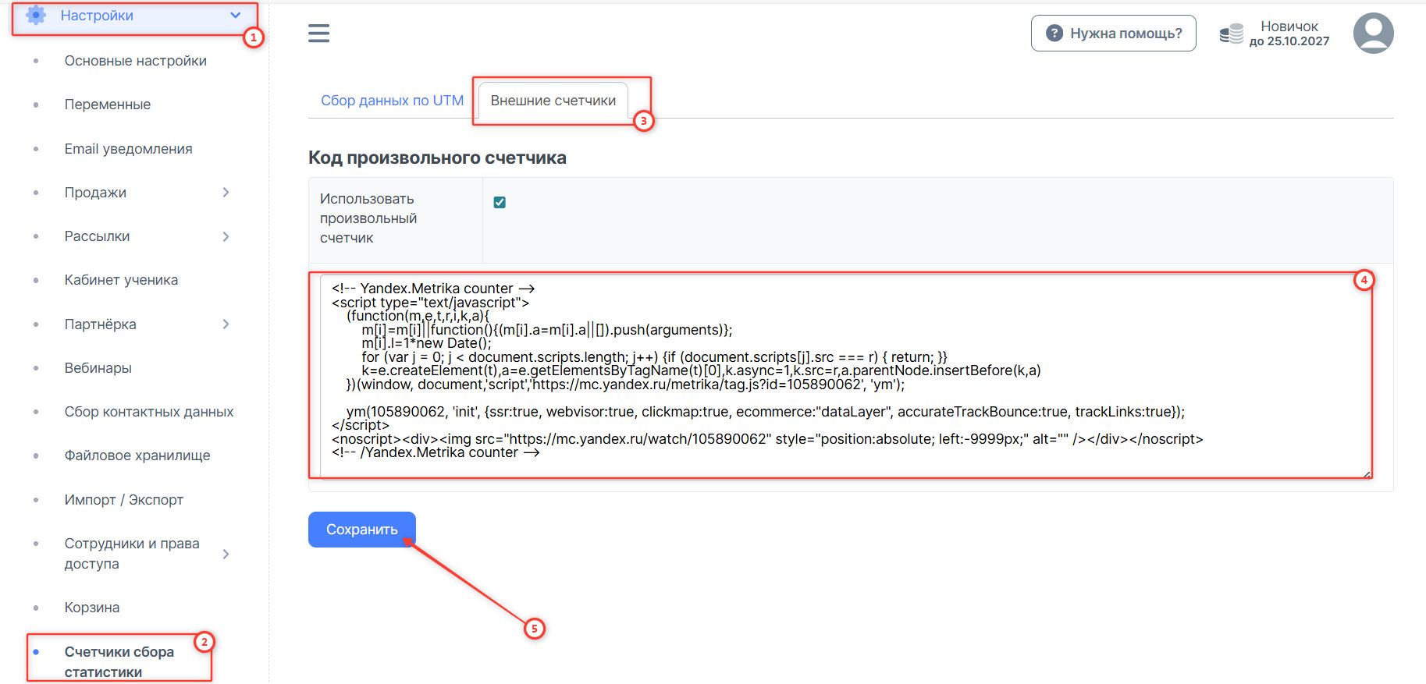Collapse the Настройки section chevron
Viewport: 1426px width, 684px height.
[235, 16]
